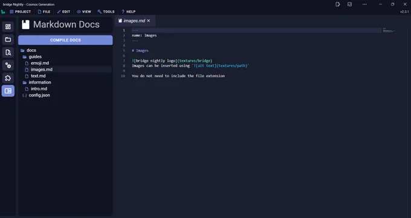The height and width of the screenshot is (218, 411).
Task: Open the PROJECT menu
Action: pos(20,12)
